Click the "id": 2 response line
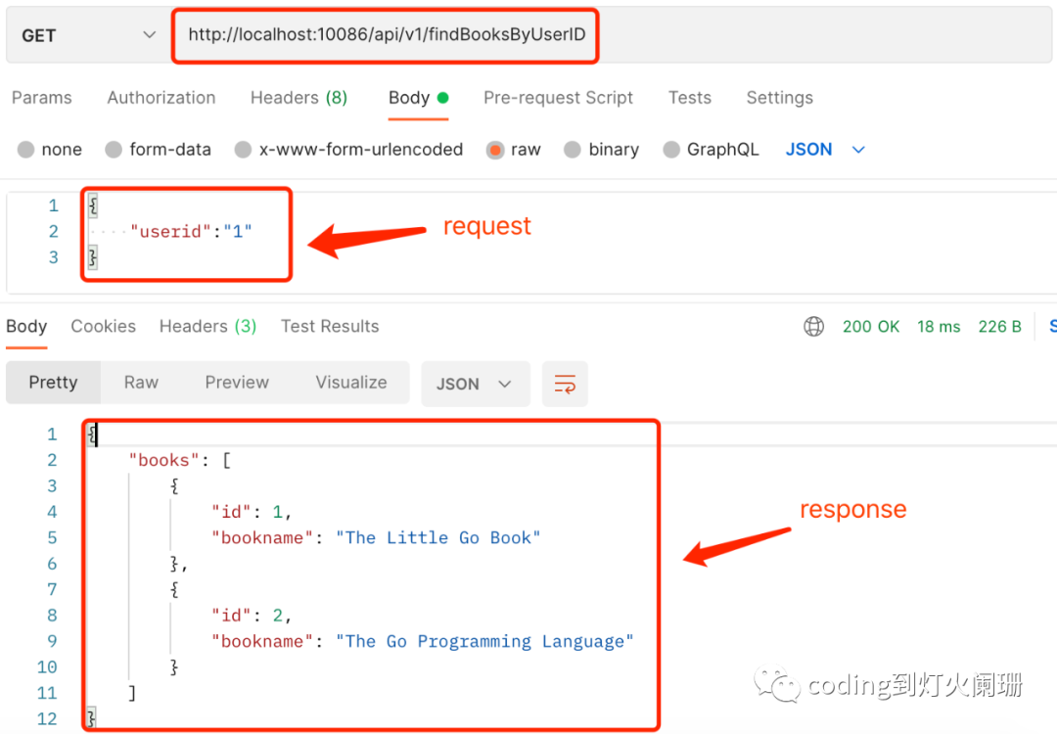1057x734 pixels. tap(252, 616)
